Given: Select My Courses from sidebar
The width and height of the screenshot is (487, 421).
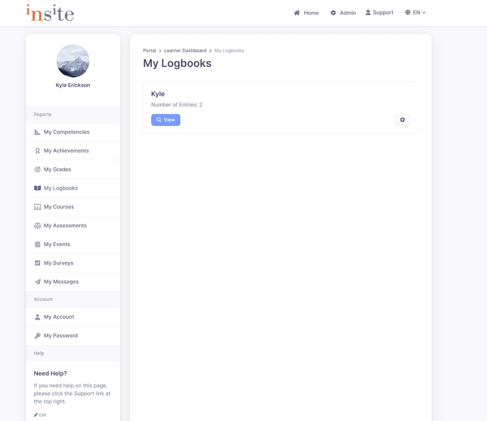Looking at the screenshot, I should [59, 207].
